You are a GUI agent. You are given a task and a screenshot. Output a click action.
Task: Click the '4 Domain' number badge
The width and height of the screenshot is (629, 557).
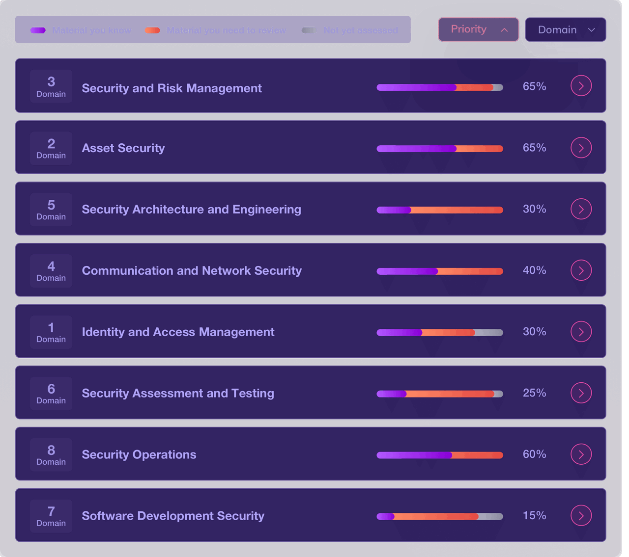pos(51,271)
